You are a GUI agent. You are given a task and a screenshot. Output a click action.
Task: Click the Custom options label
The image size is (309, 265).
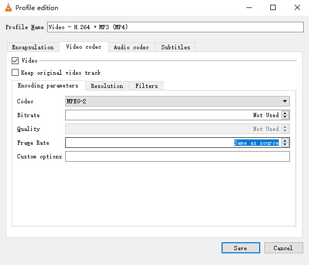[x=39, y=157]
